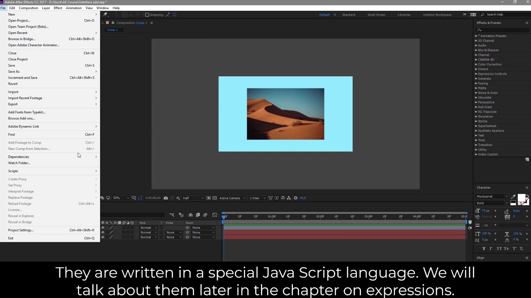Click the Draft 3D icon in timeline
This screenshot has width=531, height=298.
coord(181,215)
